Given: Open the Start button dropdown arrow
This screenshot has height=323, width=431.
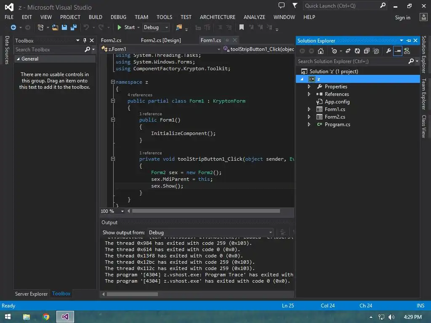Looking at the screenshot, I should click(138, 27).
